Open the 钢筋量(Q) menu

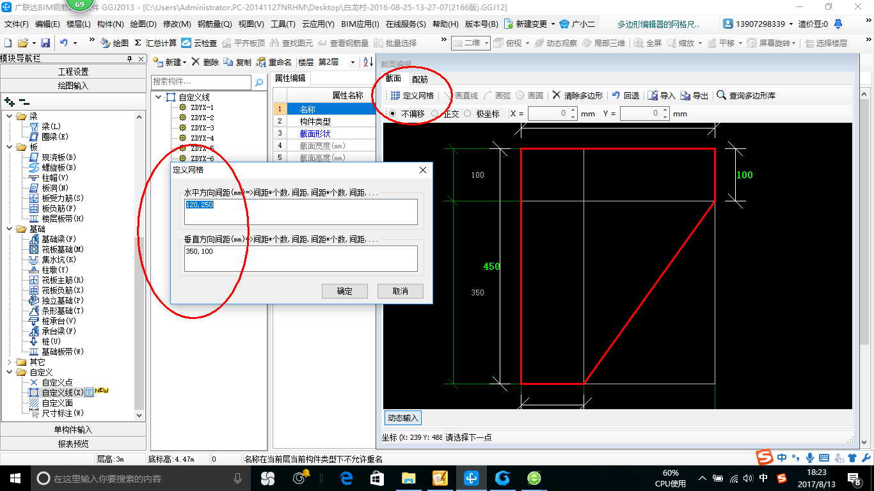coord(214,24)
